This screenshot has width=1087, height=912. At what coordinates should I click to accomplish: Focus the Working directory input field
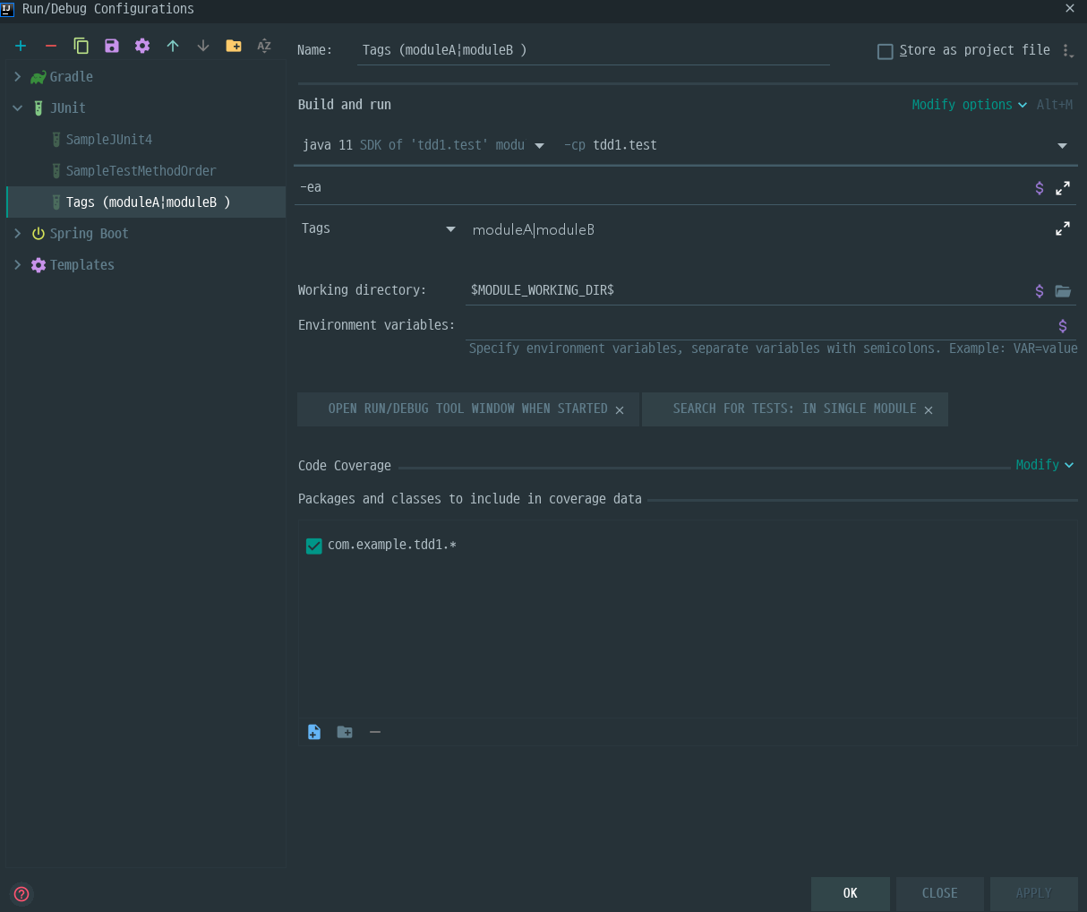(x=748, y=290)
